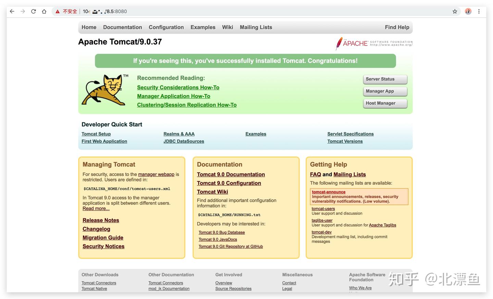493x299 pixels.
Task: Open the Realms & AAA link
Action: [179, 134]
